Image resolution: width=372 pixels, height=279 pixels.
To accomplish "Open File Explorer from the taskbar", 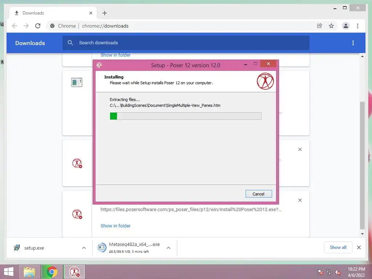I will [29, 272].
